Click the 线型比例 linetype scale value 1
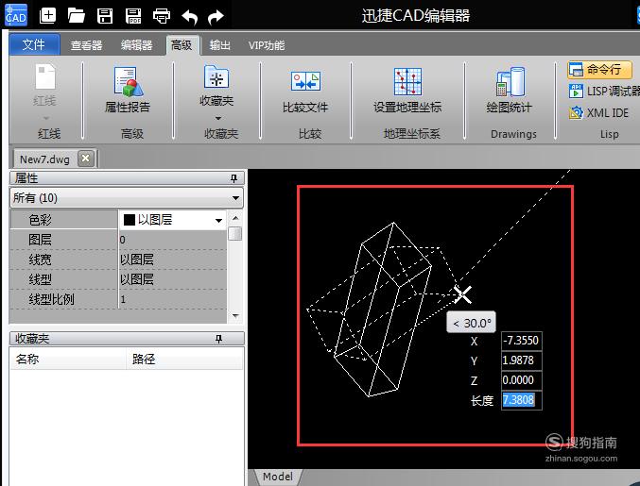The height and width of the screenshot is (486, 640). point(172,299)
